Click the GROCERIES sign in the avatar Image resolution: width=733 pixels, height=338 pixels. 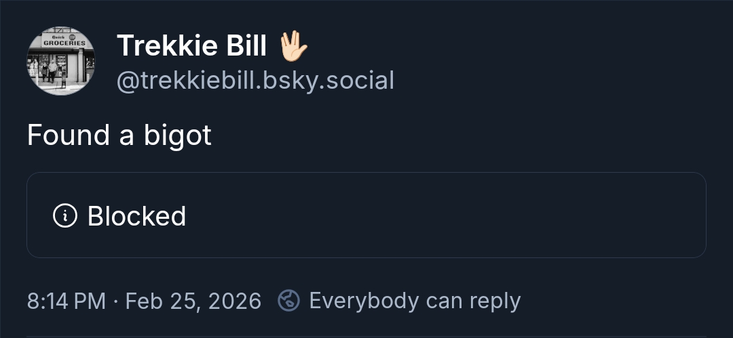tap(64, 43)
